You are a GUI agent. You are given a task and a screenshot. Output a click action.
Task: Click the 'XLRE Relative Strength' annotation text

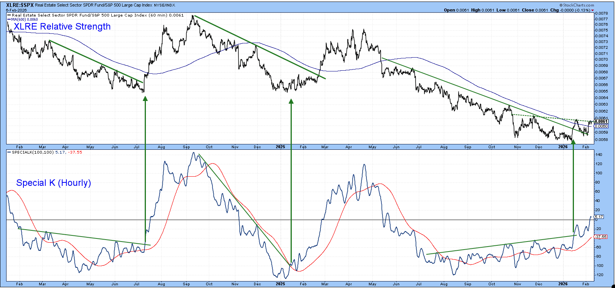click(x=62, y=26)
